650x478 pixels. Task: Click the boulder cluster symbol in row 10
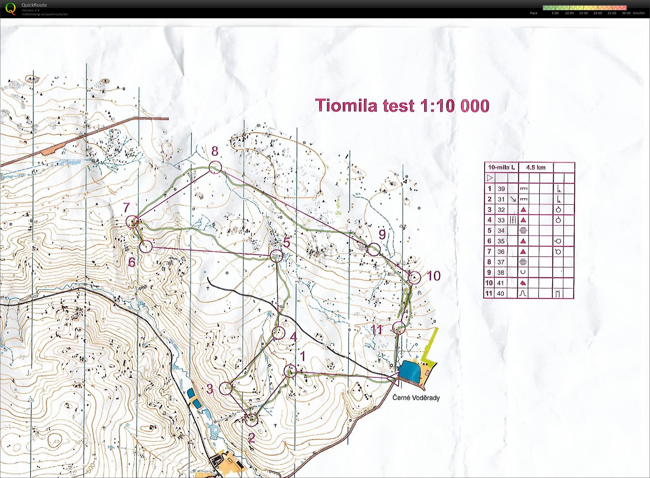click(524, 283)
